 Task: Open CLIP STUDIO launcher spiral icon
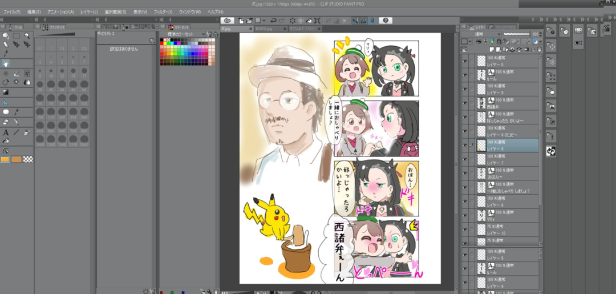pos(226,21)
